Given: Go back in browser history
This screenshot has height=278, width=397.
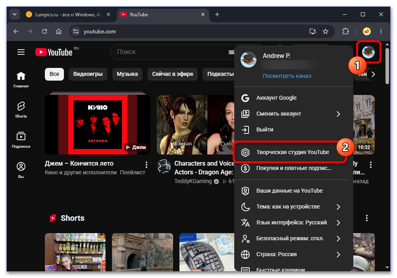Looking at the screenshot, I should pyautogui.click(x=16, y=31).
